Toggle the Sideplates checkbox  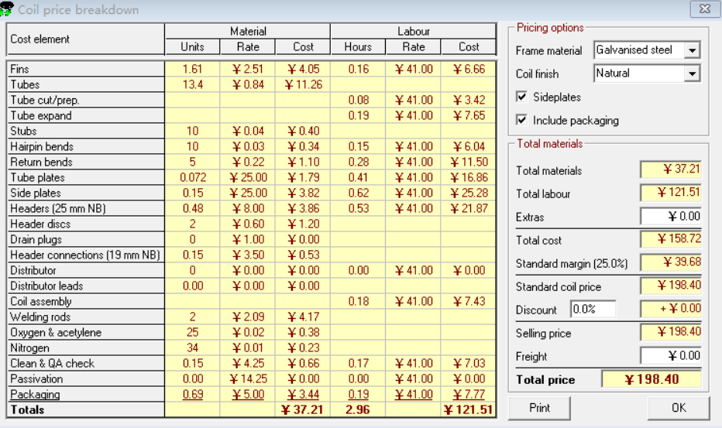click(521, 97)
